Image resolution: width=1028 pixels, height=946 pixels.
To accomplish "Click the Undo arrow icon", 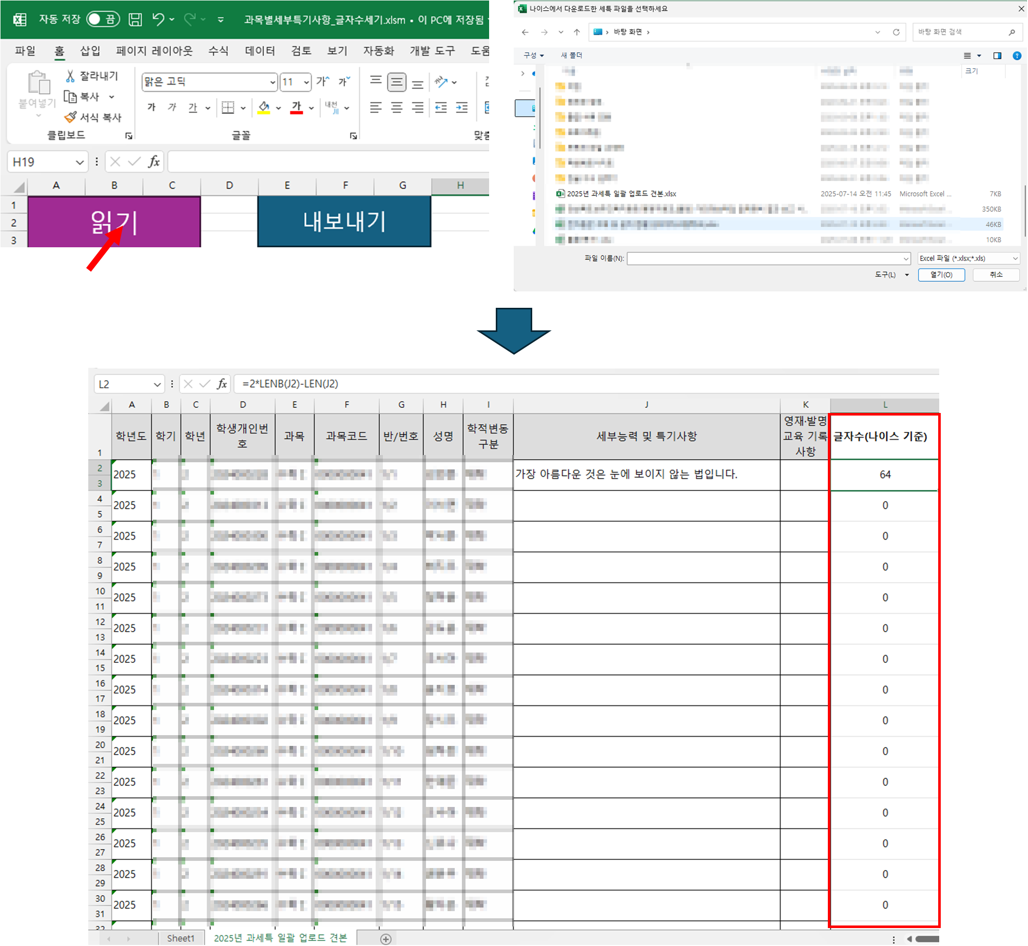I will coord(158,19).
